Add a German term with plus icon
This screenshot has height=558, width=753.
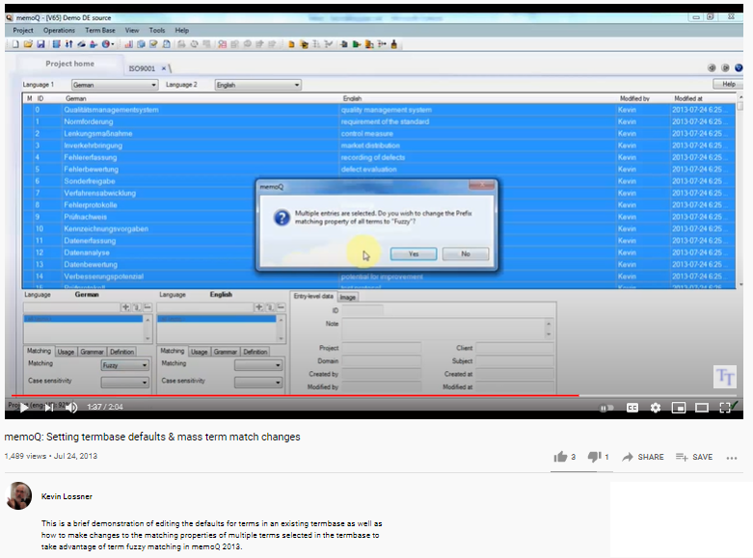(x=125, y=306)
